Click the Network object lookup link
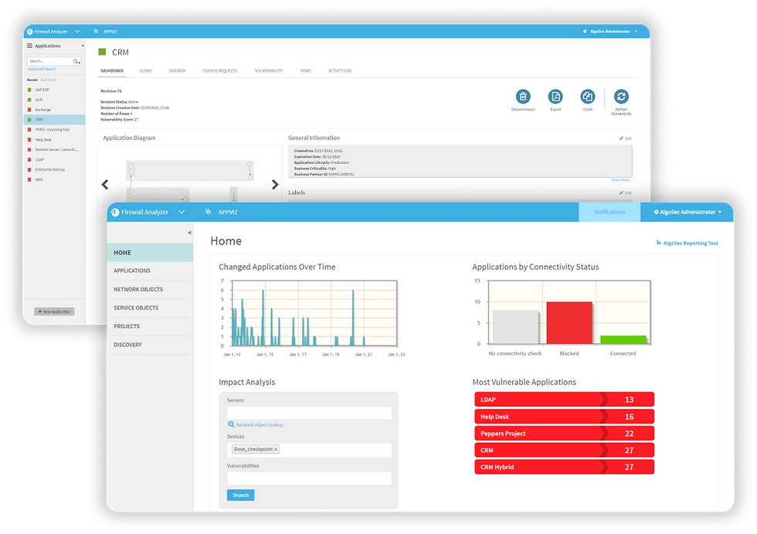Viewport: 757px width, 534px height. click(x=256, y=425)
